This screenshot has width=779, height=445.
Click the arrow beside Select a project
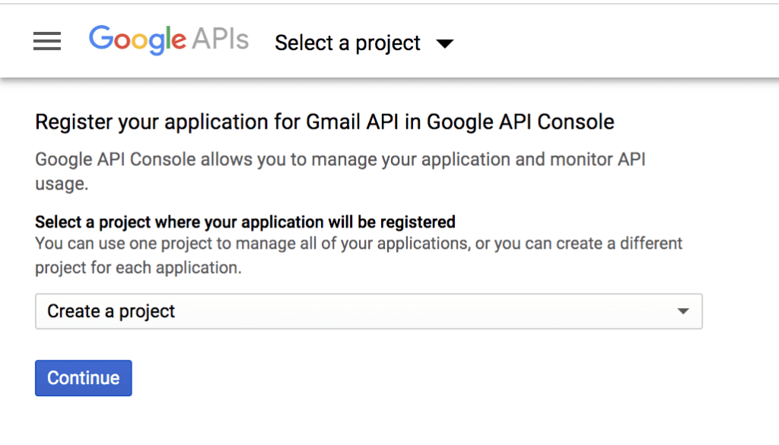(x=445, y=43)
